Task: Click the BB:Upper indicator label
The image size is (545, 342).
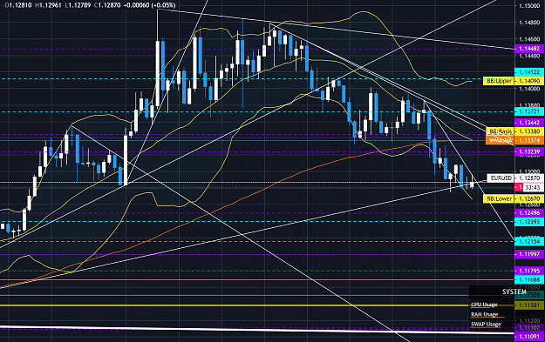Action: pyautogui.click(x=499, y=81)
